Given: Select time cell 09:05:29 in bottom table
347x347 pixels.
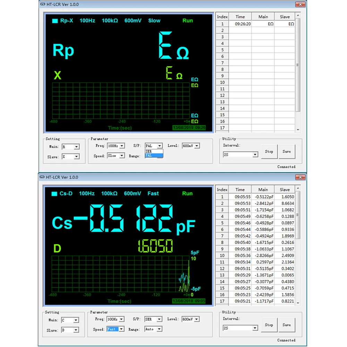Looking at the screenshot, I should (240, 275).
